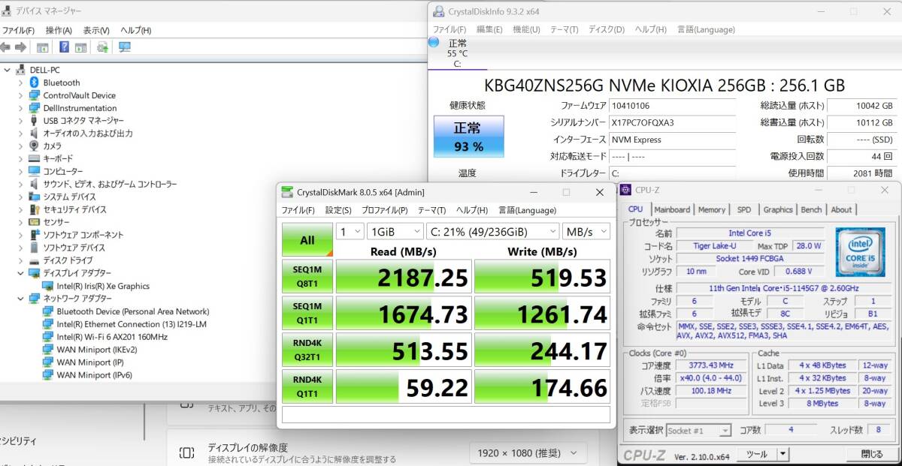Expand the ソフトウェア コンポーネント node
This screenshot has height=466, width=902.
point(21,235)
